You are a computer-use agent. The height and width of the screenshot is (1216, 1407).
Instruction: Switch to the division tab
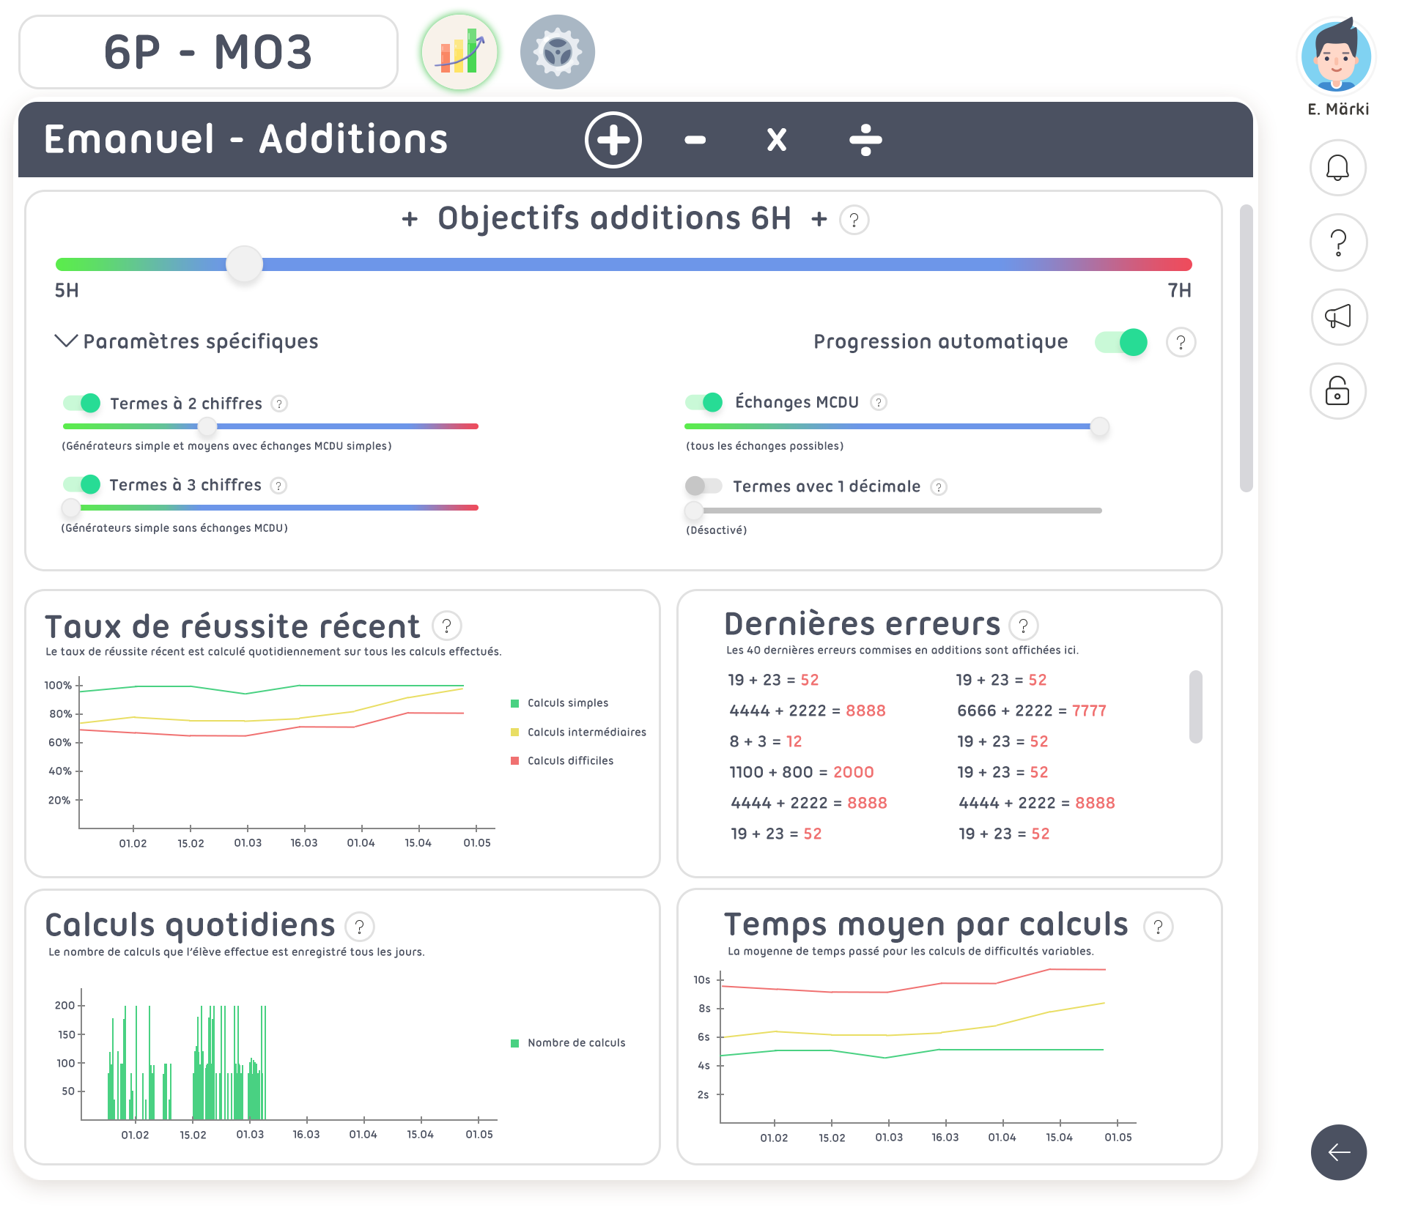865,140
